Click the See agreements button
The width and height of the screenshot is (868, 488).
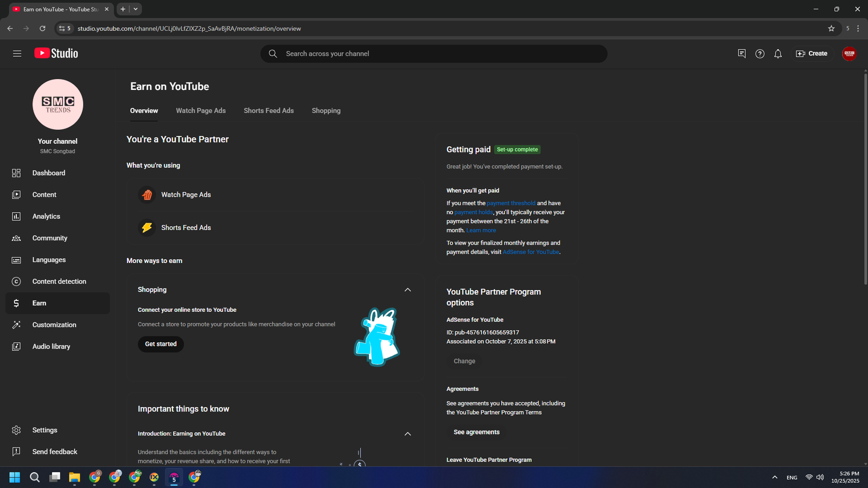point(476,432)
